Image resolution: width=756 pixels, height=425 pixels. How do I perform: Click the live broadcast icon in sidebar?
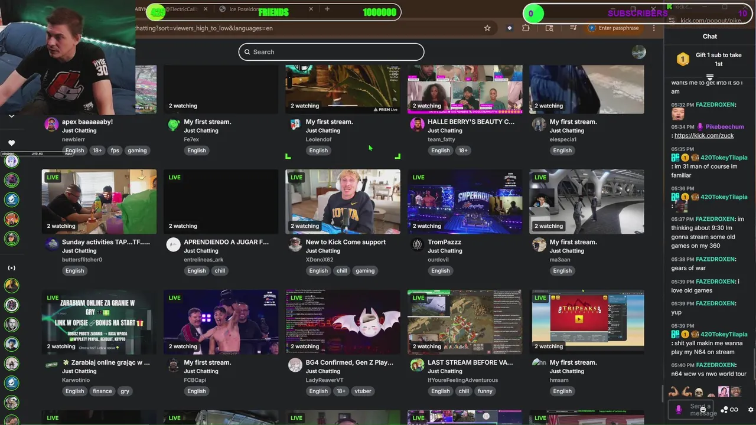point(11,268)
